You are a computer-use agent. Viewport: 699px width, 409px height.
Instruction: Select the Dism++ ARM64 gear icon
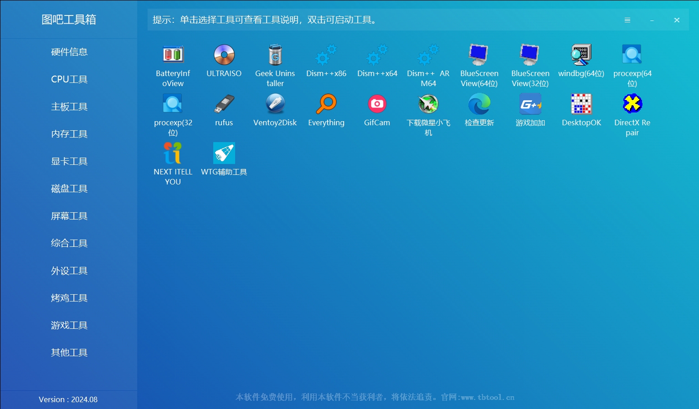[x=428, y=55]
